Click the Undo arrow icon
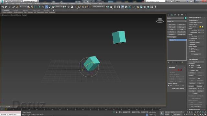Viewport: 207px width, 116px height. (x=3, y=7)
